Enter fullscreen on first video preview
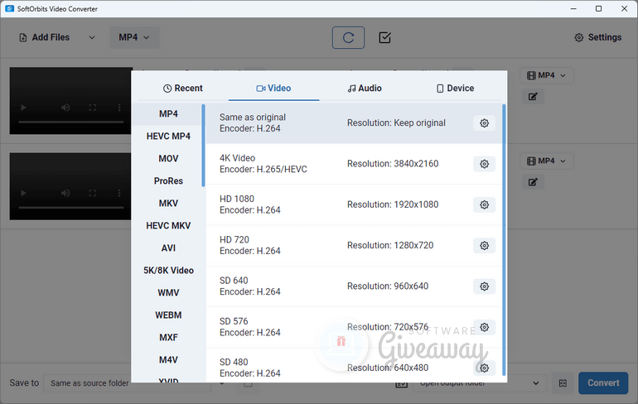 (92, 108)
